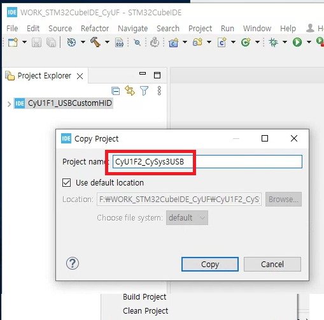The height and width of the screenshot is (320, 324).
Task: Click the green Run button icon
Action: (297, 42)
